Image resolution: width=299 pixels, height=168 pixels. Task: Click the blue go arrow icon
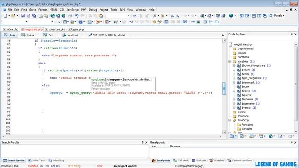(x=135, y=16)
